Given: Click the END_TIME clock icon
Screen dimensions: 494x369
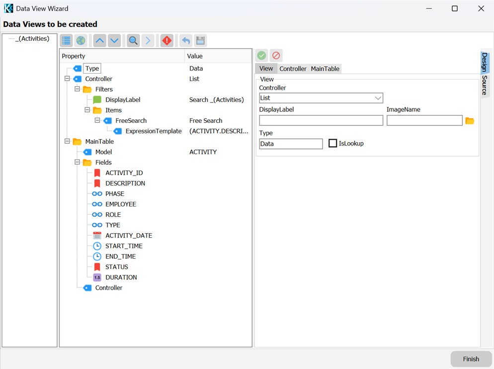Looking at the screenshot, I should coord(97,257).
